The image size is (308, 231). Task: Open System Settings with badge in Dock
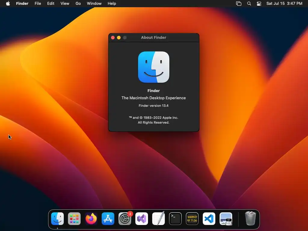pos(125,219)
